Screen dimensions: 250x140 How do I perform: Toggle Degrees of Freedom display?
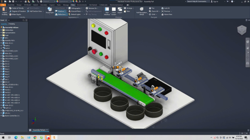17,11
